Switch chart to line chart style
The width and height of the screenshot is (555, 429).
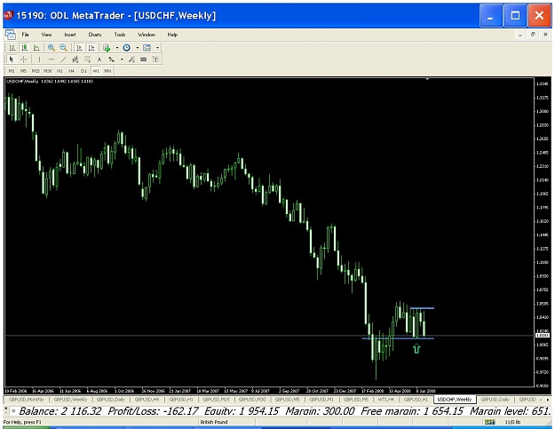pyautogui.click(x=36, y=48)
